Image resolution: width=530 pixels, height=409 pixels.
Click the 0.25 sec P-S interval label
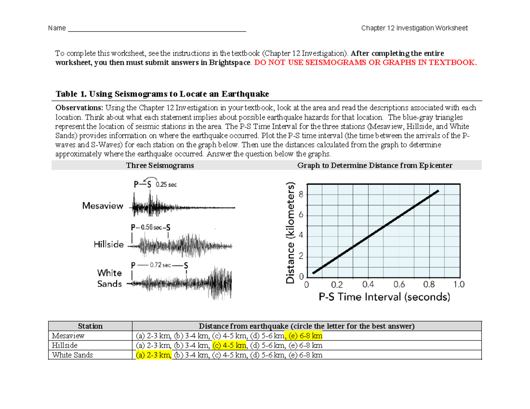tap(166, 185)
